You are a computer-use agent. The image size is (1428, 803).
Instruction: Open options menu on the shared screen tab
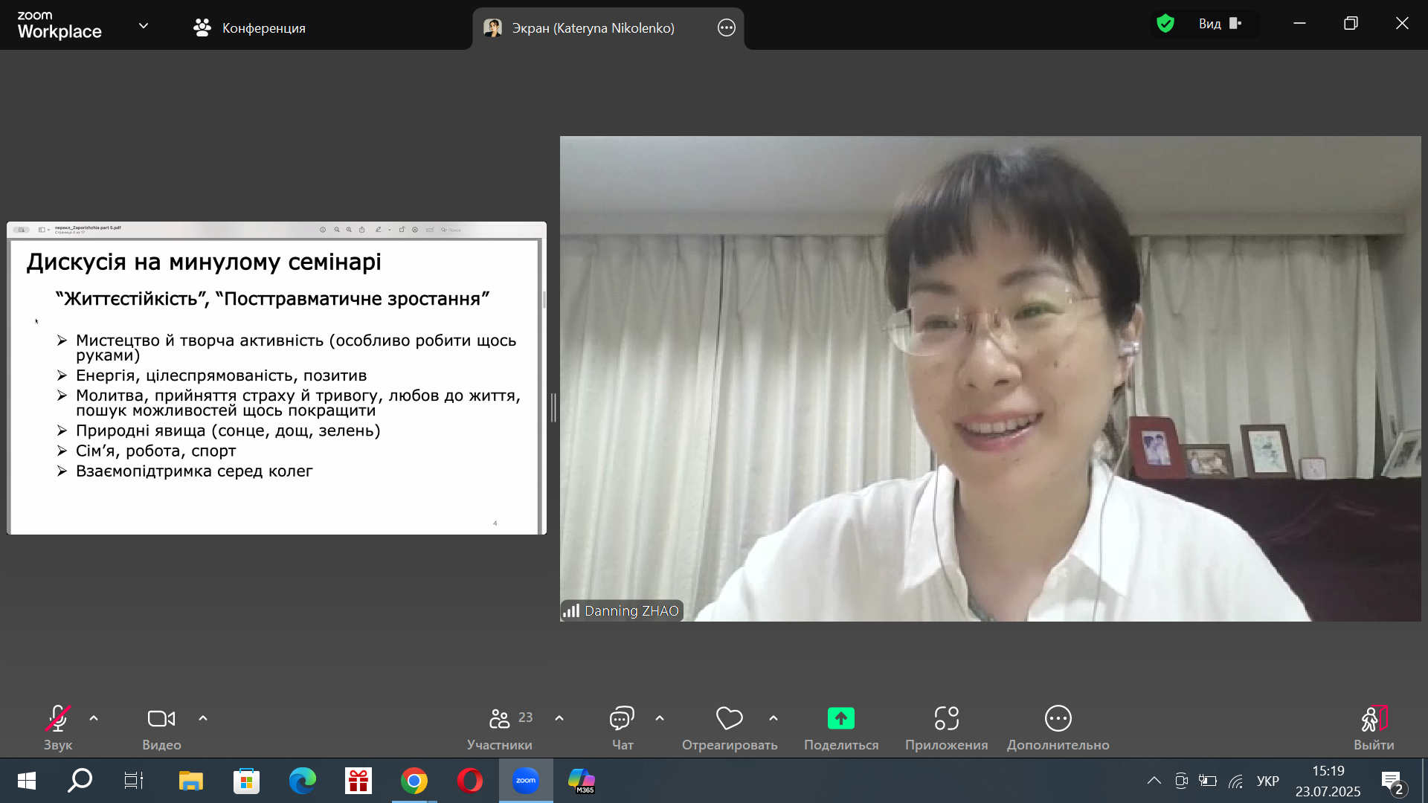click(727, 28)
